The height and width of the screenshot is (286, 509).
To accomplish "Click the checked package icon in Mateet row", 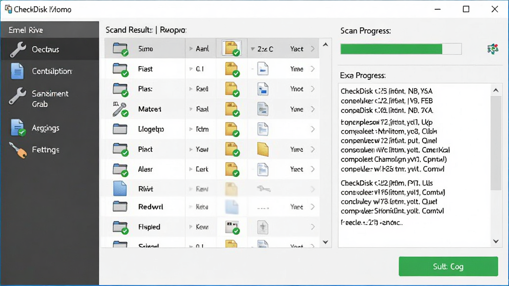I will [232, 109].
